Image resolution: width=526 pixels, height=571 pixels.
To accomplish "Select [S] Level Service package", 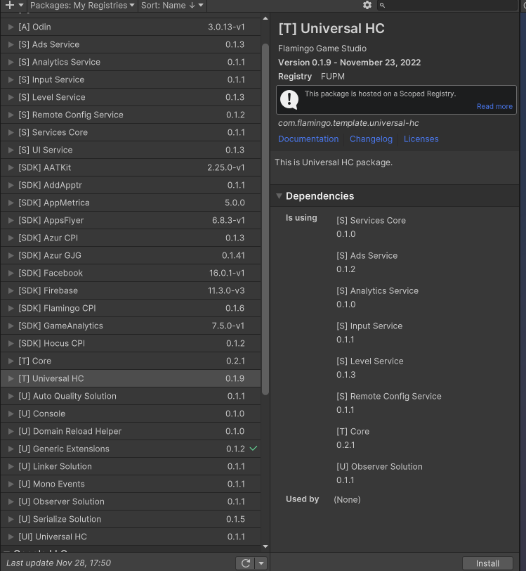I will point(131,97).
